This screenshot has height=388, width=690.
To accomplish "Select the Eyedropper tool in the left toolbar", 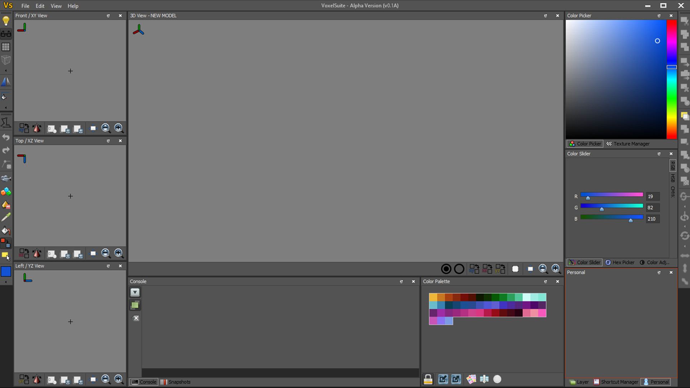I will pos(6,217).
